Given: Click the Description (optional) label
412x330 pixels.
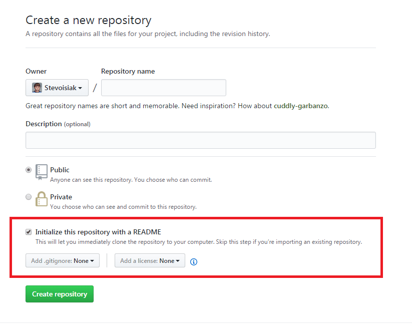Looking at the screenshot, I should coord(58,124).
